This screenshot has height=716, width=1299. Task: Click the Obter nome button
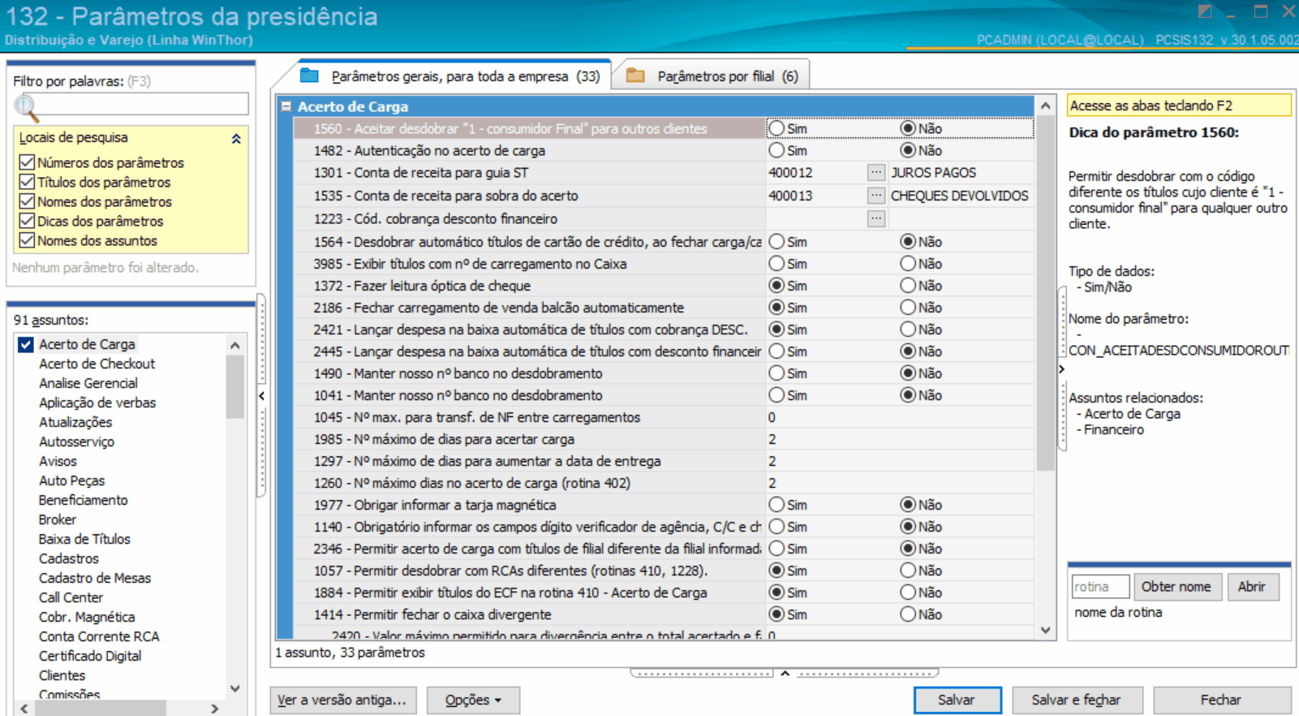click(x=1176, y=586)
